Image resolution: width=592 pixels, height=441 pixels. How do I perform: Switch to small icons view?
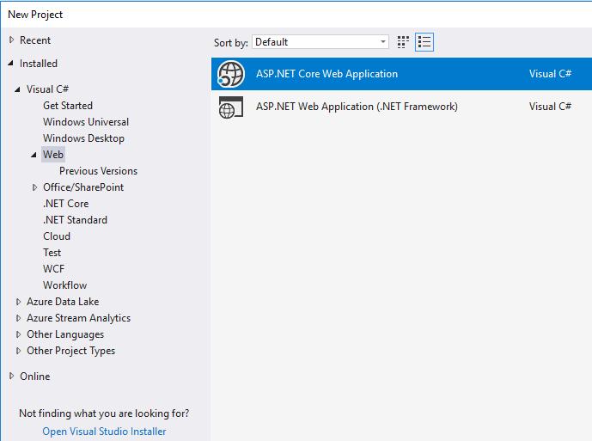(403, 42)
